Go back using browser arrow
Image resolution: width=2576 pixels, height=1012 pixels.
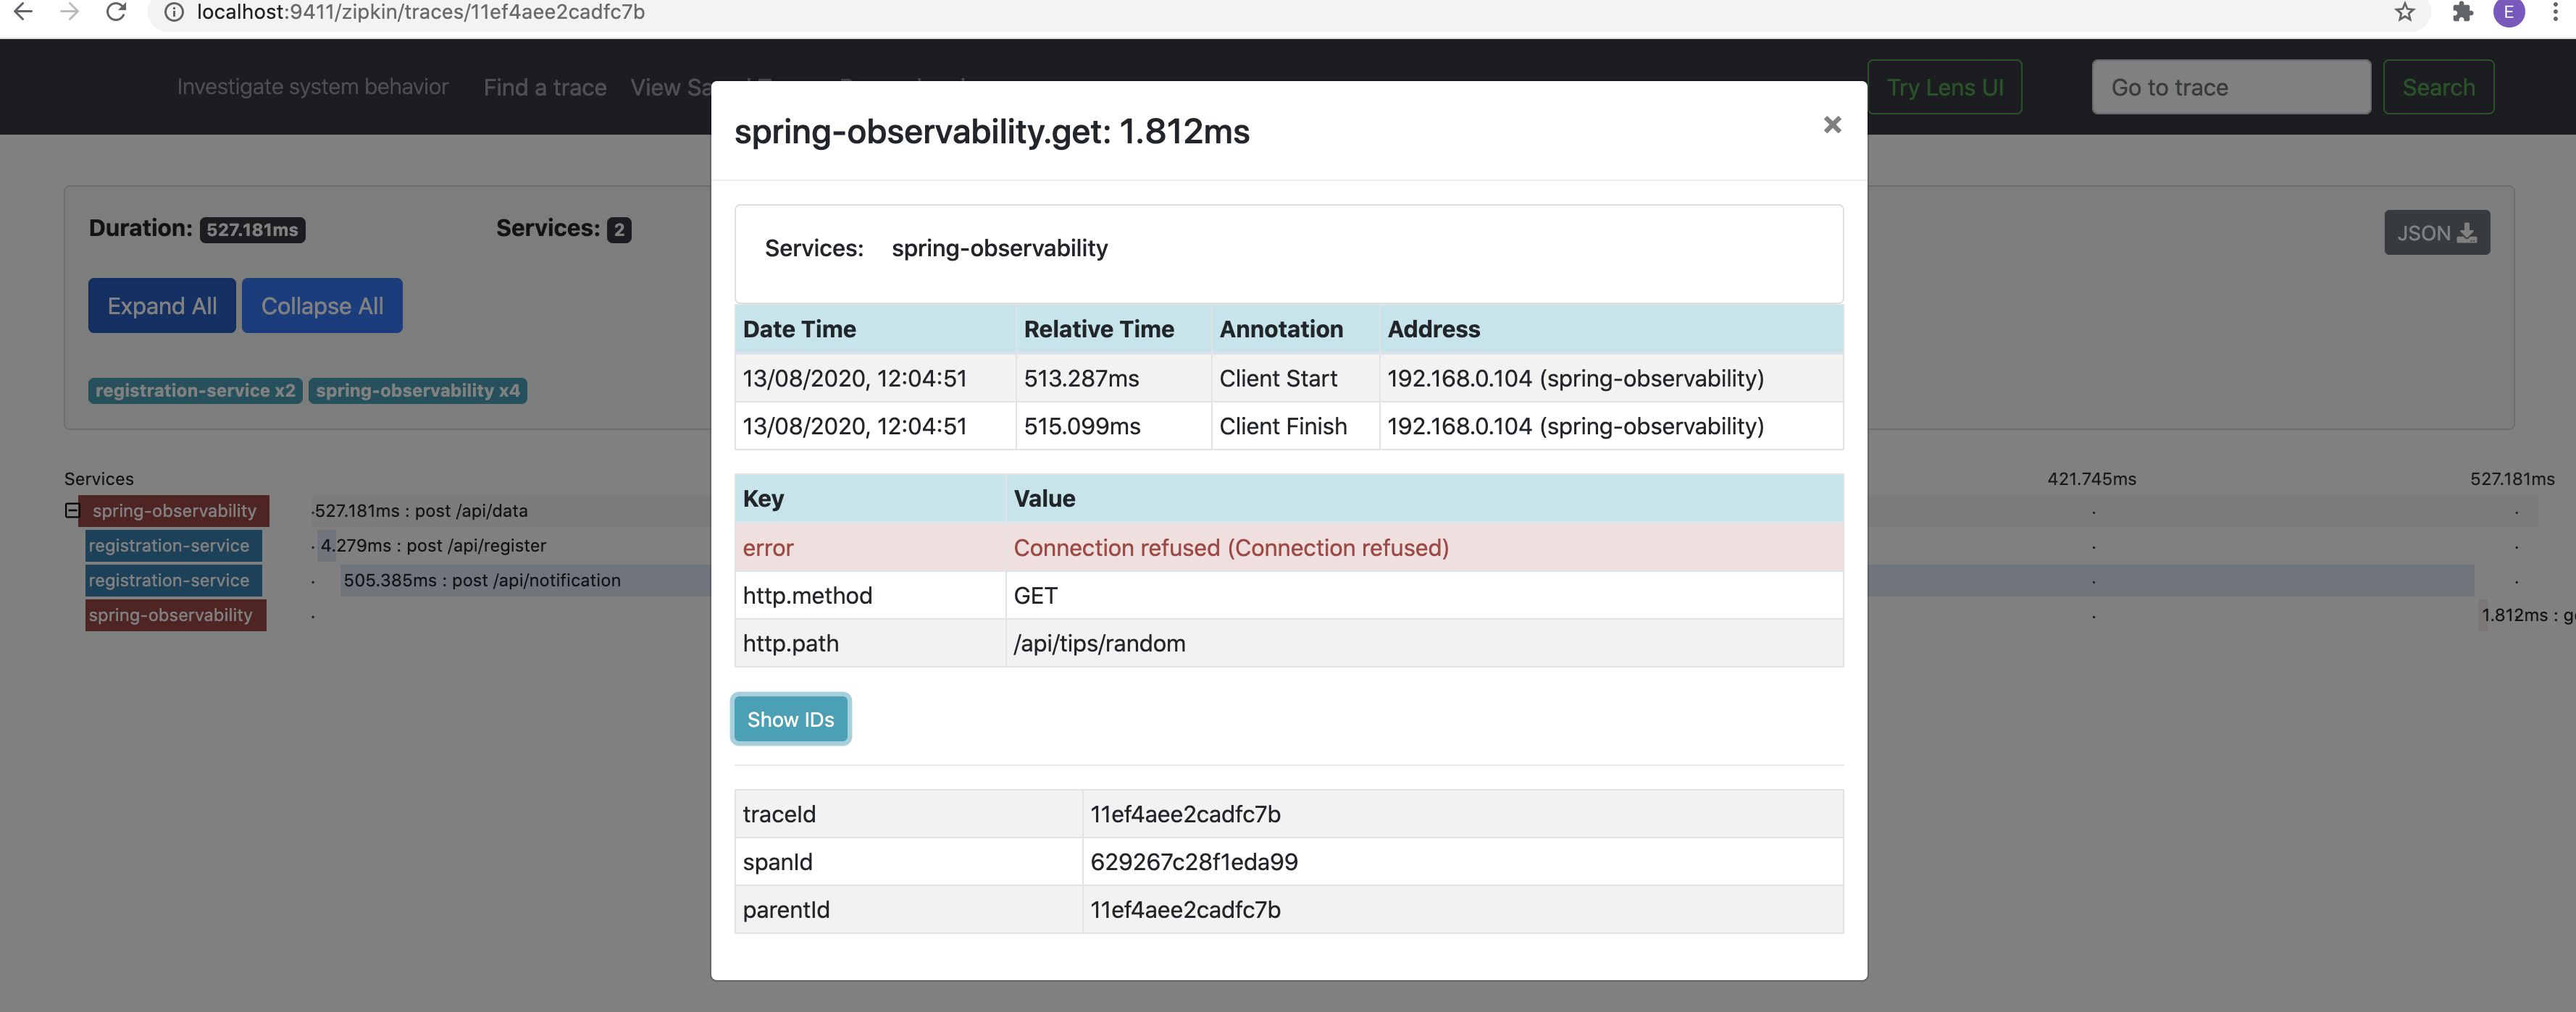pos(23,12)
